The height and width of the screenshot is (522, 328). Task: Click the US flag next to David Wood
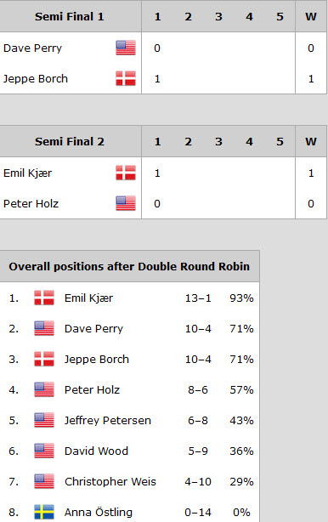44,451
